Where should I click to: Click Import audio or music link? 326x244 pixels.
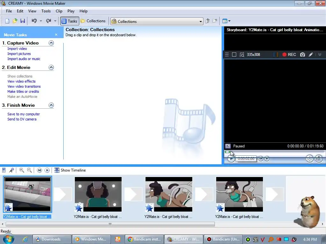[x=24, y=59]
